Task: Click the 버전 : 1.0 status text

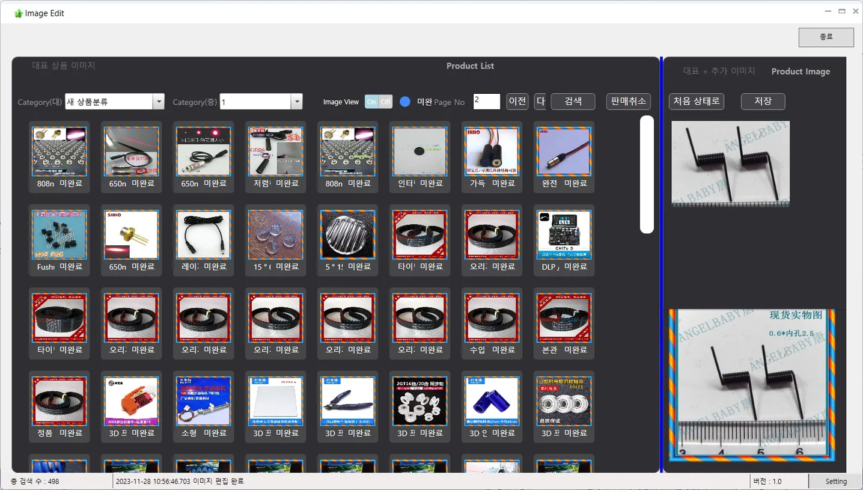Action: (767, 482)
